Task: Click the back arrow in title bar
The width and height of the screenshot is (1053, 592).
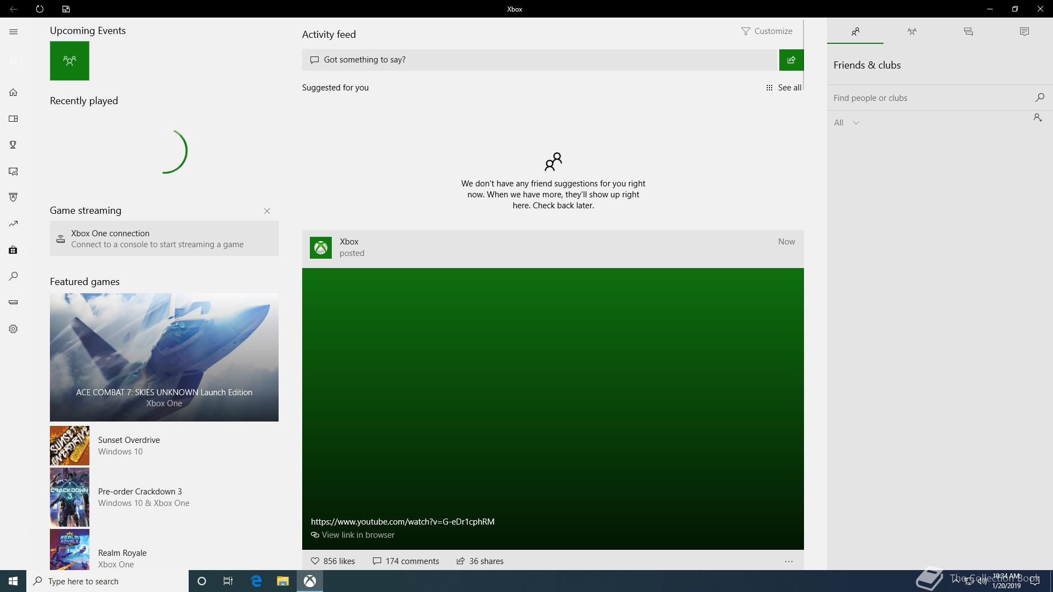Action: [x=13, y=9]
